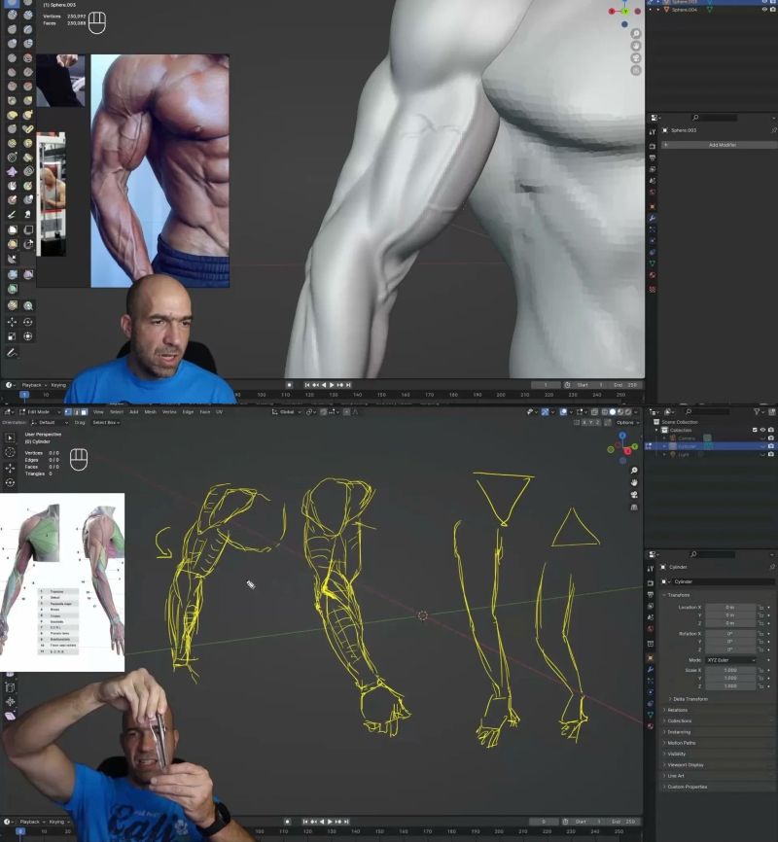Image resolution: width=778 pixels, height=842 pixels.
Task: Enable edge select mode
Action: (76, 412)
